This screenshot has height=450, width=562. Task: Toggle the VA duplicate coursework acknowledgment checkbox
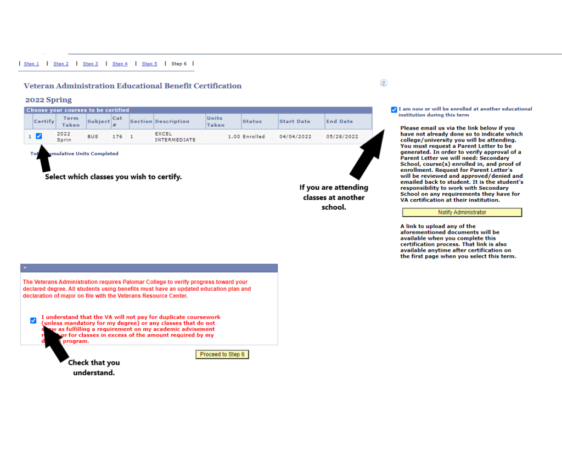click(x=33, y=320)
